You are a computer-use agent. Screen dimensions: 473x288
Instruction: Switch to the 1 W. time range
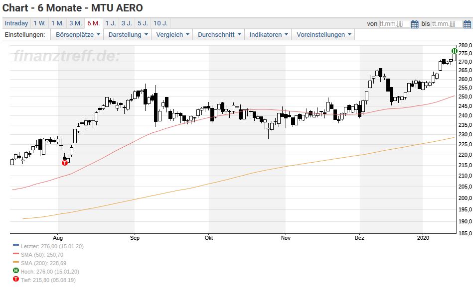tap(39, 23)
